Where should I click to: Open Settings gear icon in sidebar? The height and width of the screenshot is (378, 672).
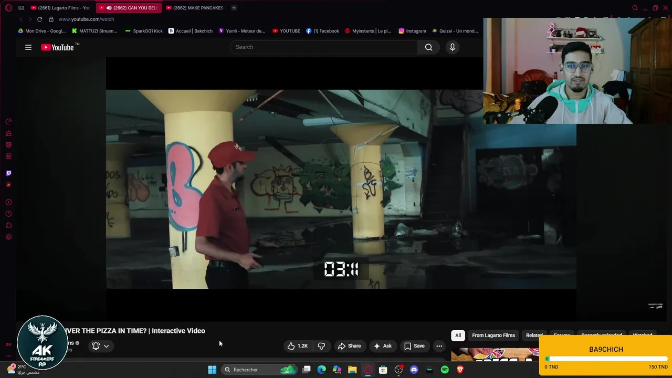pyautogui.click(x=8, y=237)
